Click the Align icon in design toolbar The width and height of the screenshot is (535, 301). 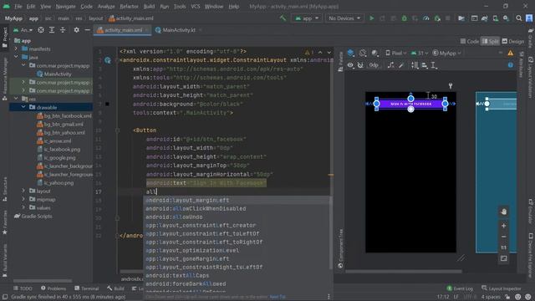point(425,65)
